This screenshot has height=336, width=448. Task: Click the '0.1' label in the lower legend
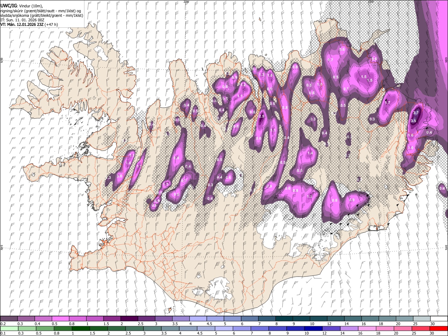3,333
